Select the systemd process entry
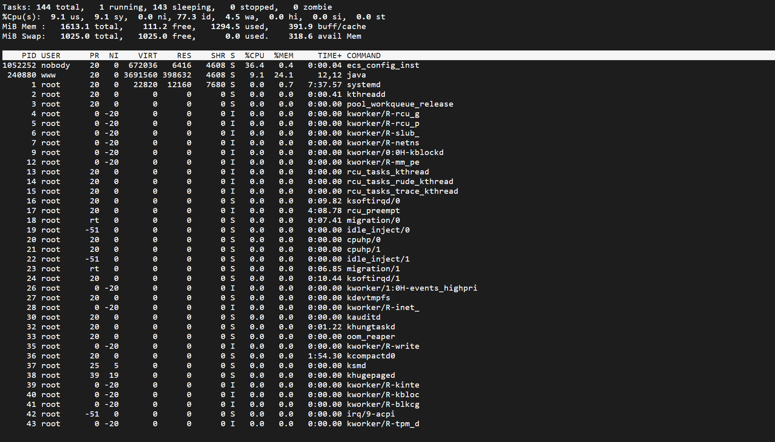This screenshot has width=775, height=442. click(x=363, y=85)
